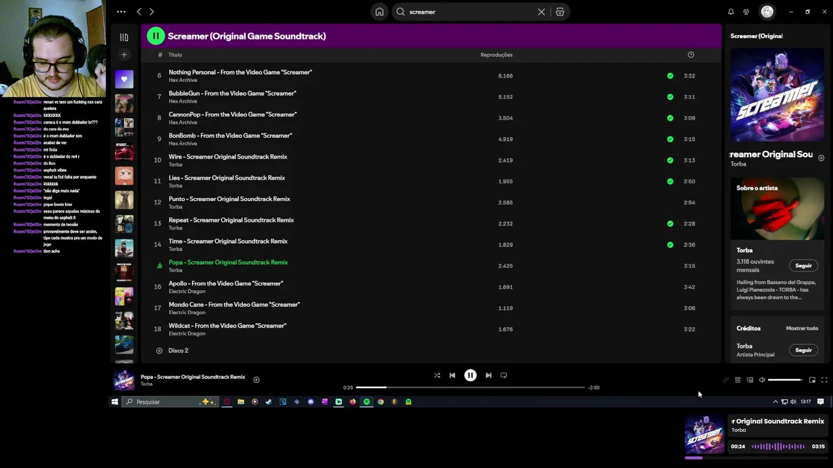The width and height of the screenshot is (833, 468).
Task: Open the friend activity icon
Action: [746, 12]
